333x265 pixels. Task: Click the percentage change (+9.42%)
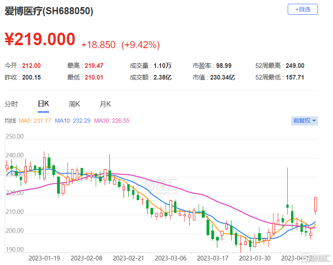pos(140,45)
